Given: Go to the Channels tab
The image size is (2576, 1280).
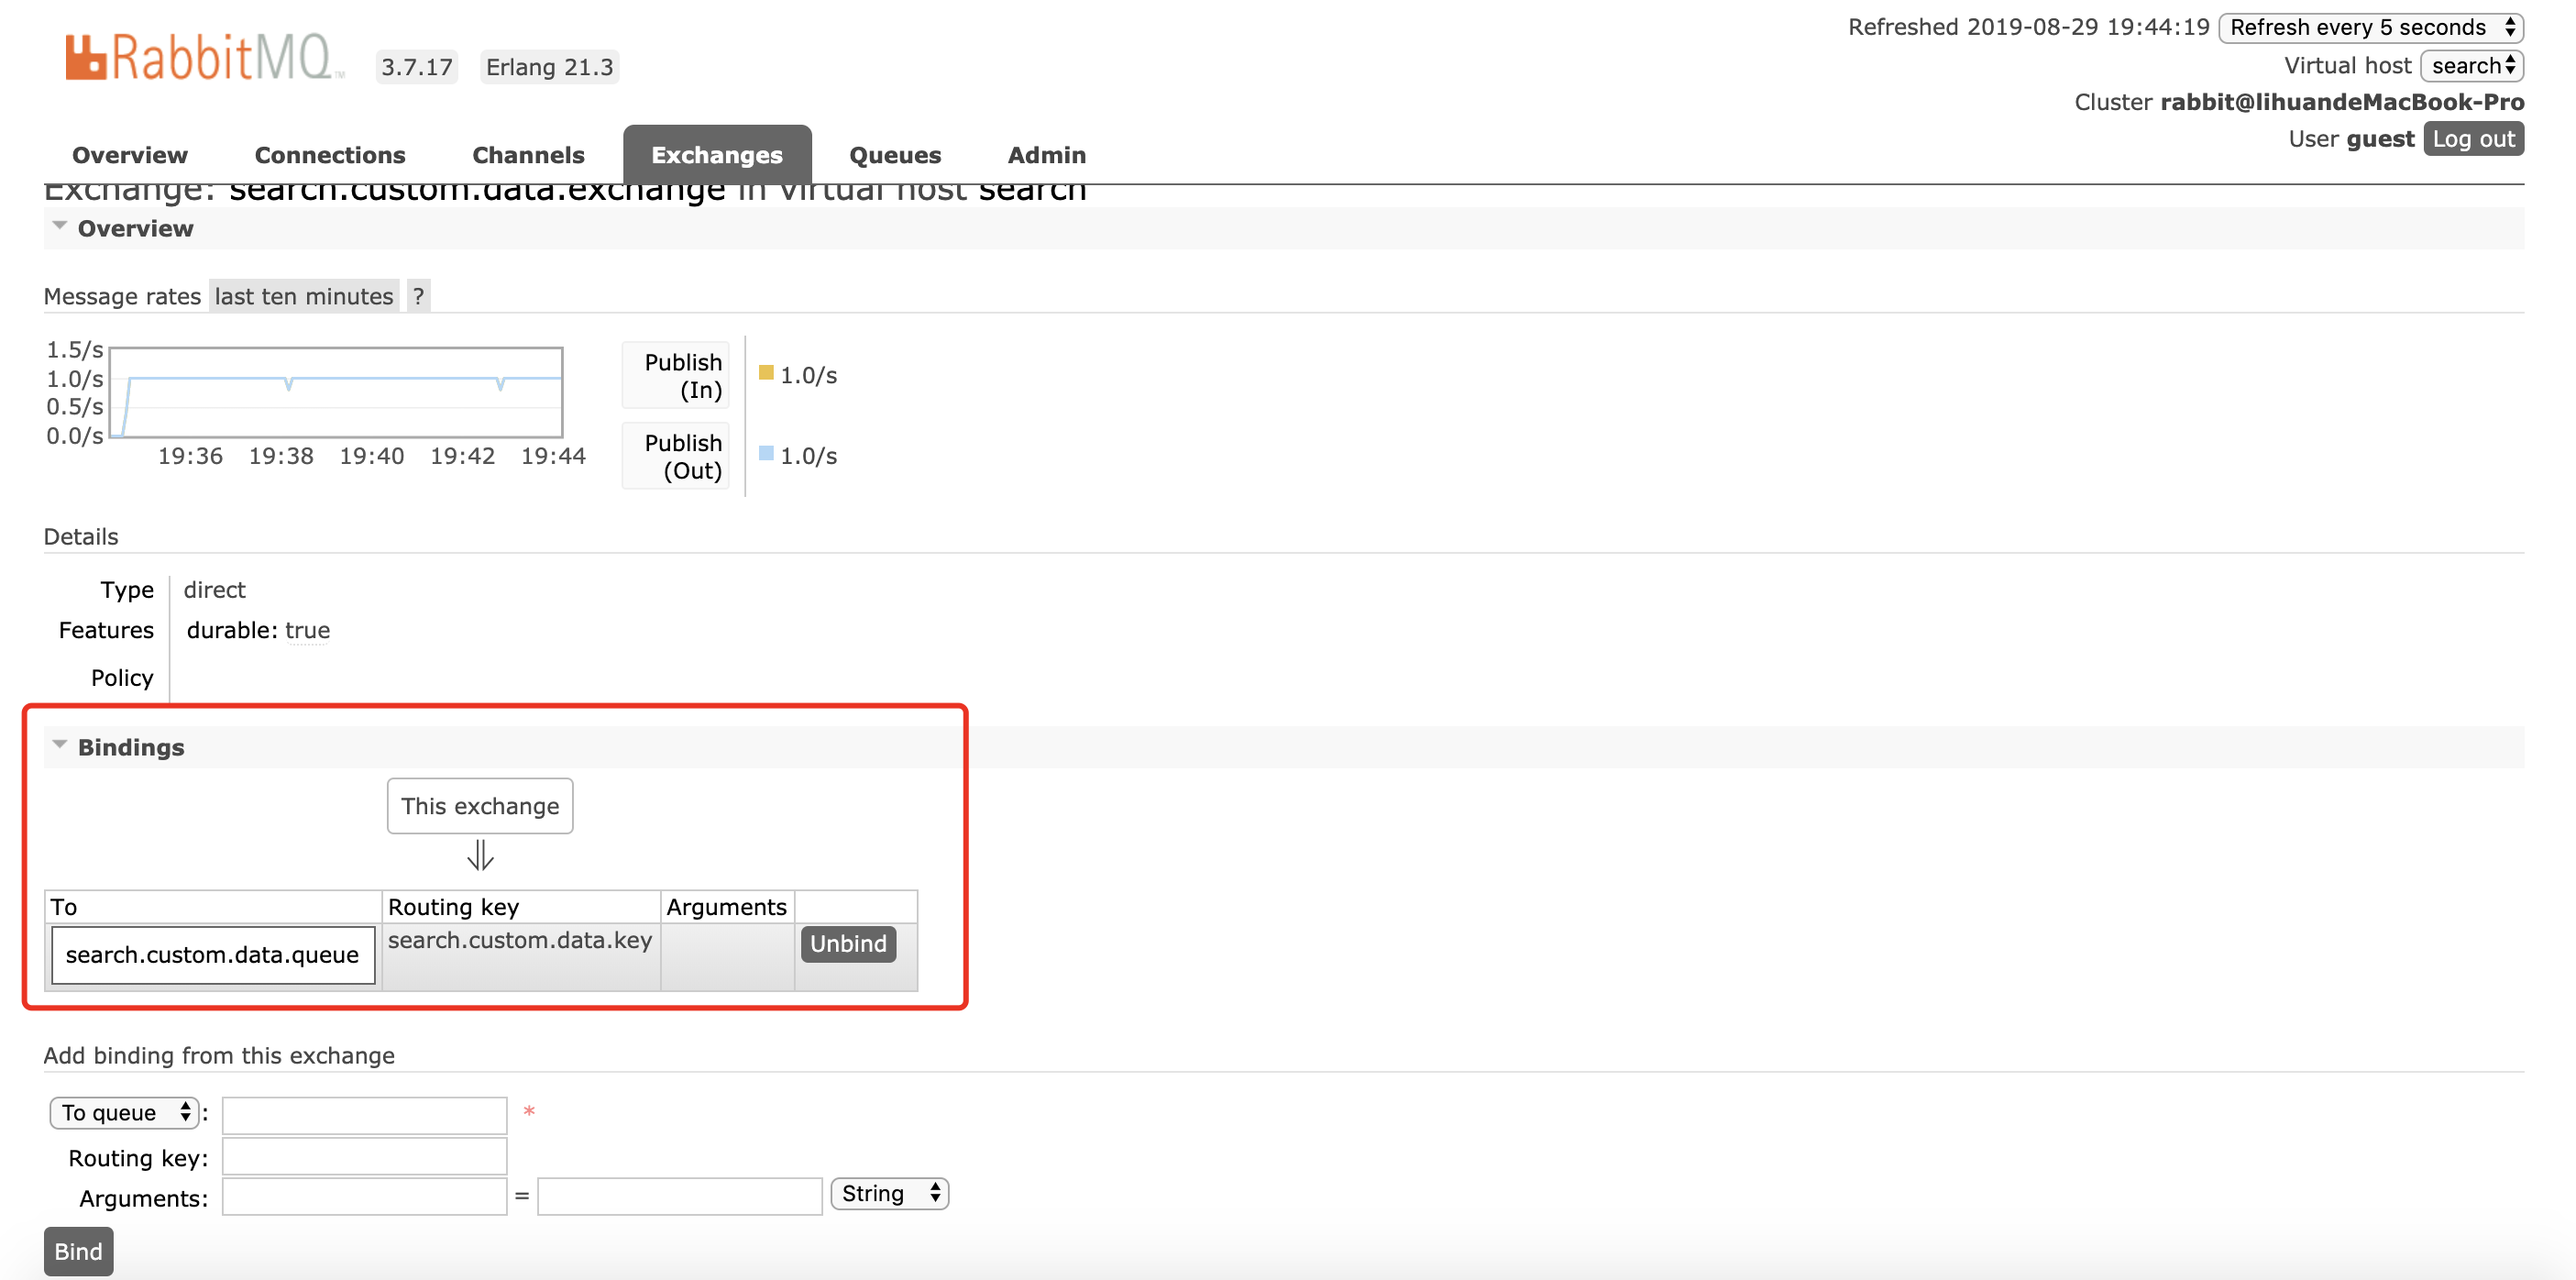Looking at the screenshot, I should (528, 155).
